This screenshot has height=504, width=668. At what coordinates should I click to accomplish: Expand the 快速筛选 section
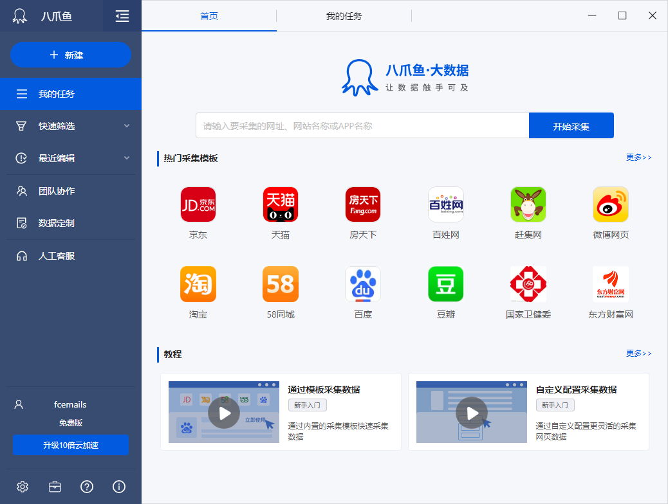point(127,126)
